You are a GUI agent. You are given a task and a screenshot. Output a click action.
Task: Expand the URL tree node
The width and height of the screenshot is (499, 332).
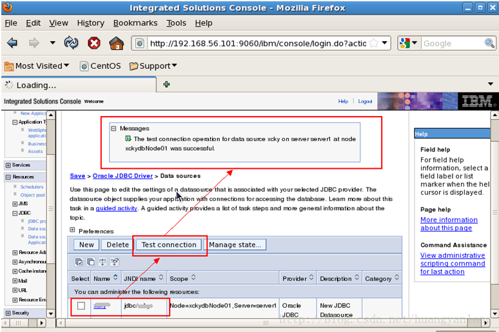[15, 290]
